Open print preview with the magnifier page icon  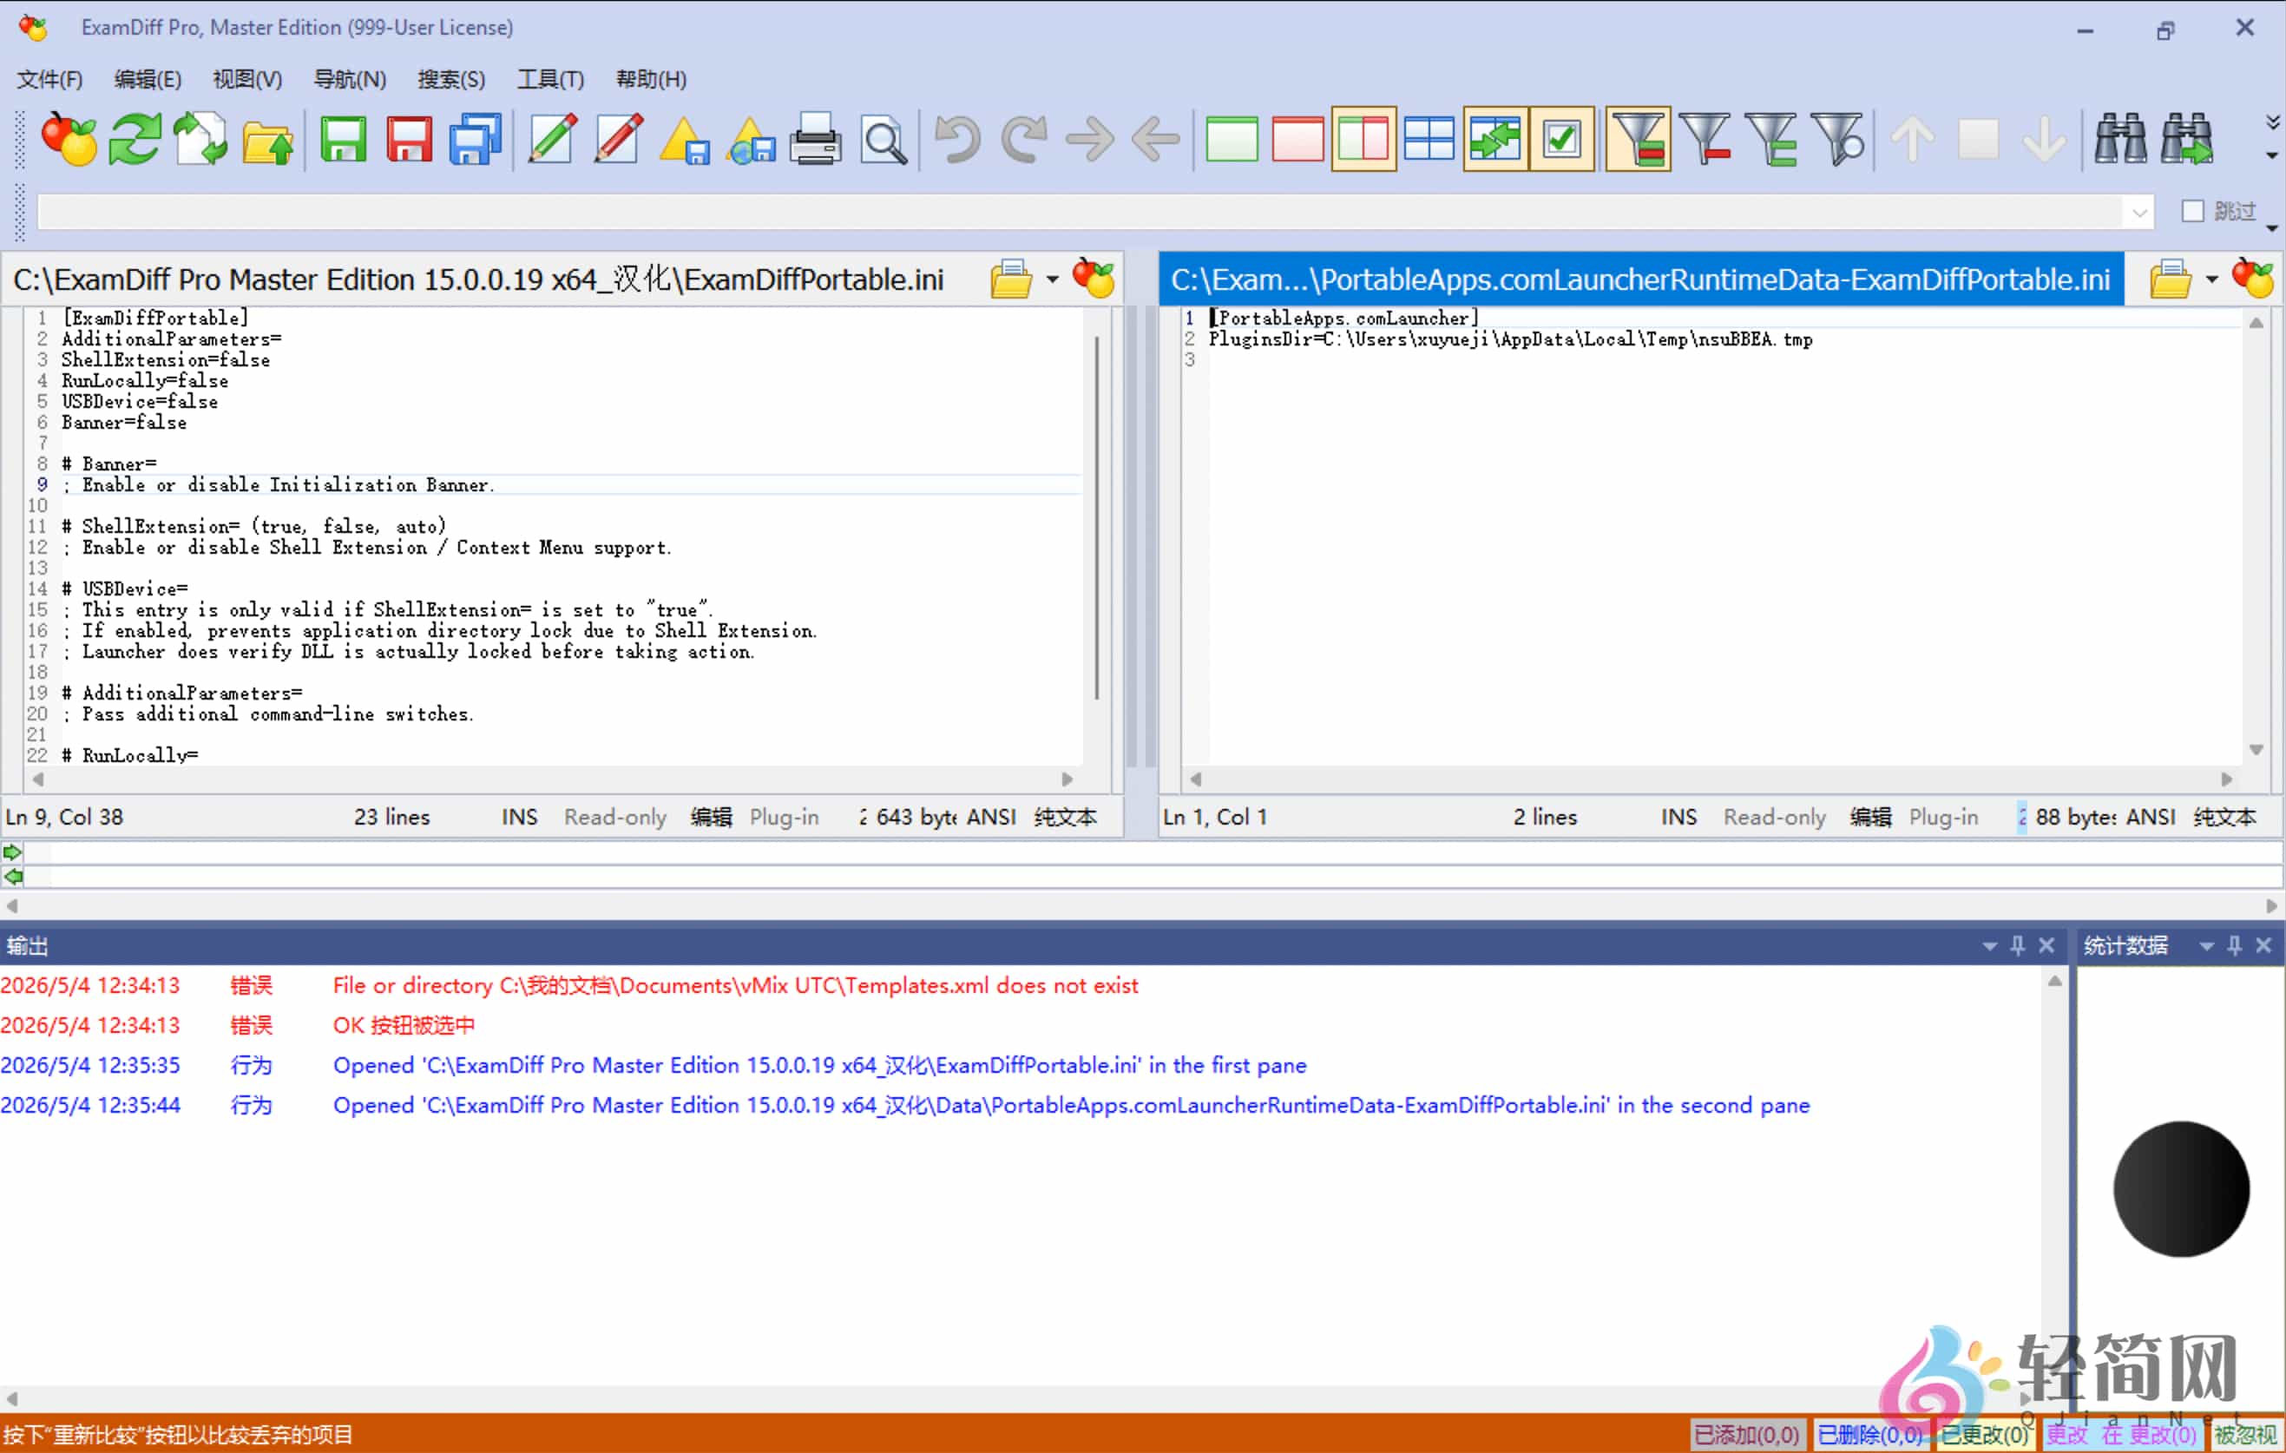[x=883, y=140]
